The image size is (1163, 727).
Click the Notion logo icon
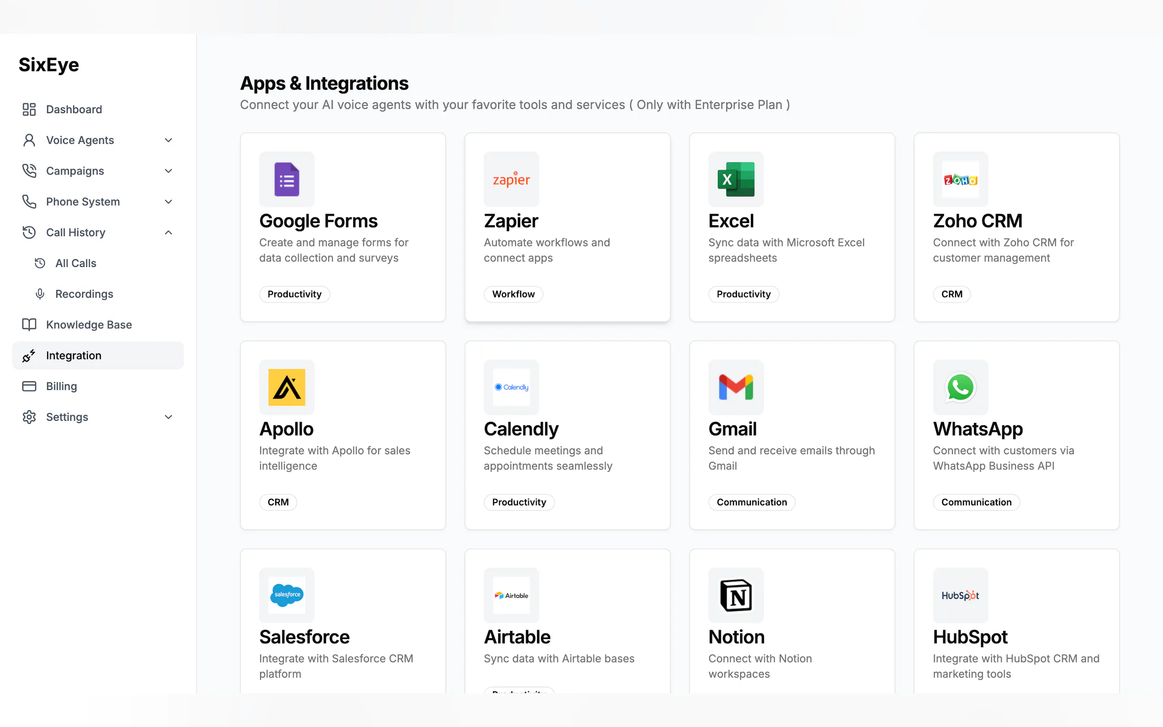[x=736, y=595]
